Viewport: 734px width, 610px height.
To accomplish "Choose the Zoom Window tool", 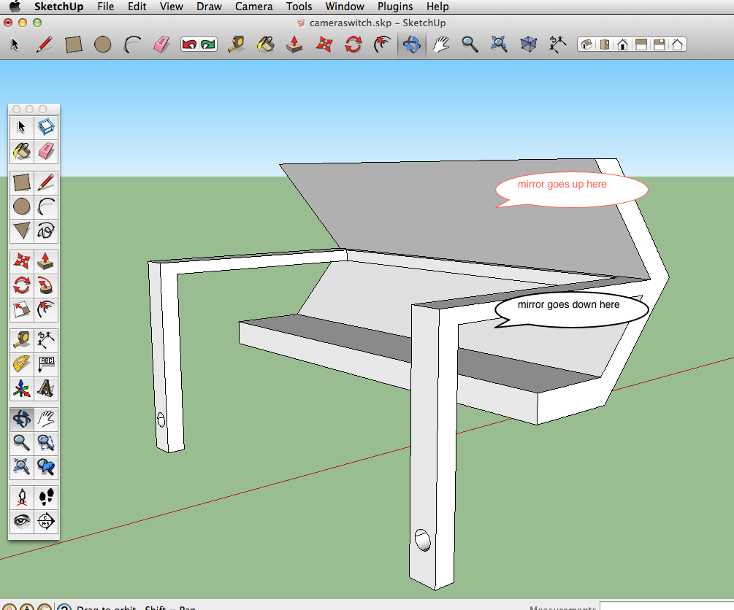I will (47, 442).
